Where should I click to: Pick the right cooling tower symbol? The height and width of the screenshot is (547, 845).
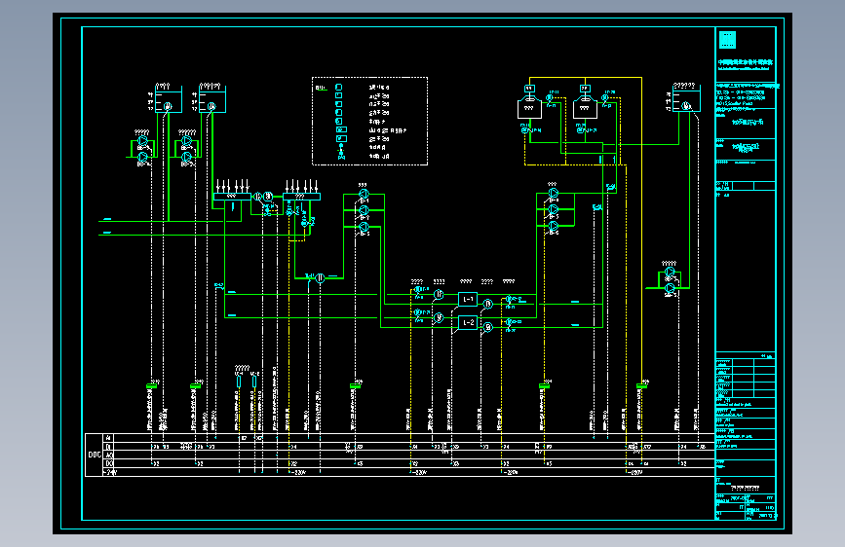pyautogui.click(x=585, y=105)
